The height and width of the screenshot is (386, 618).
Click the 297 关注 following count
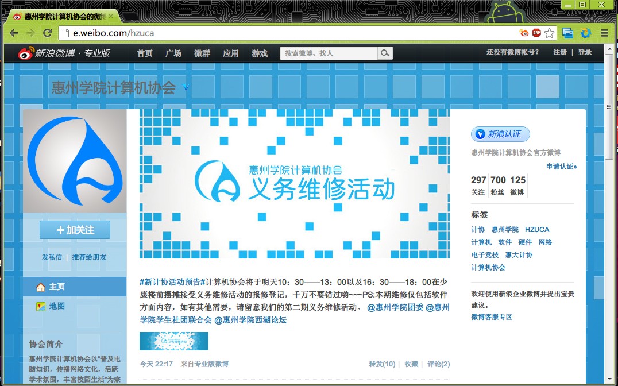(478, 186)
